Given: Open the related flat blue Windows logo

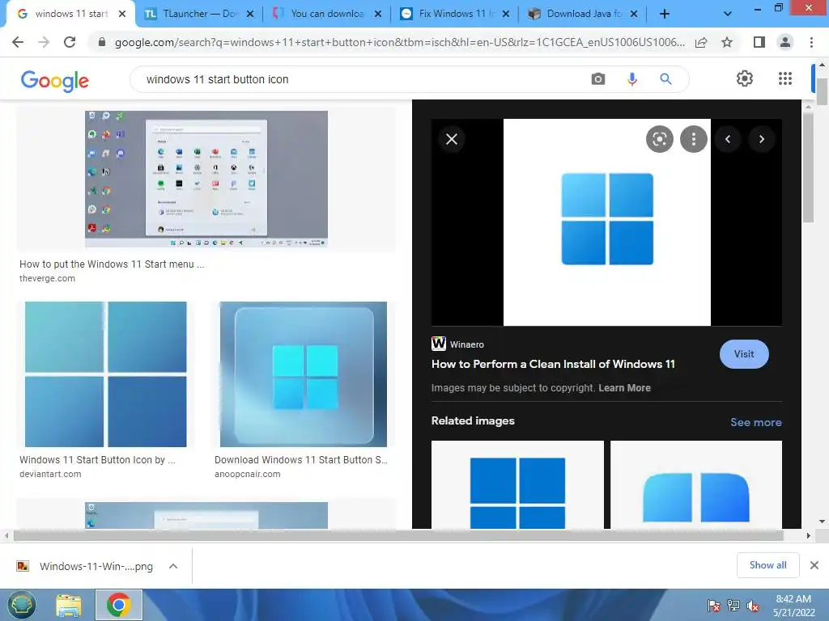Looking at the screenshot, I should point(517,484).
